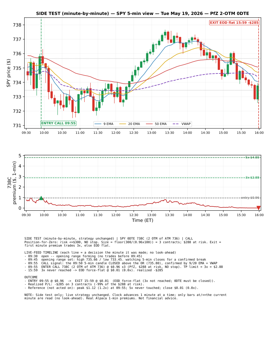This screenshot has width=272, height=352.
Task: Click the VWAP legend entry
Action: (x=182, y=124)
